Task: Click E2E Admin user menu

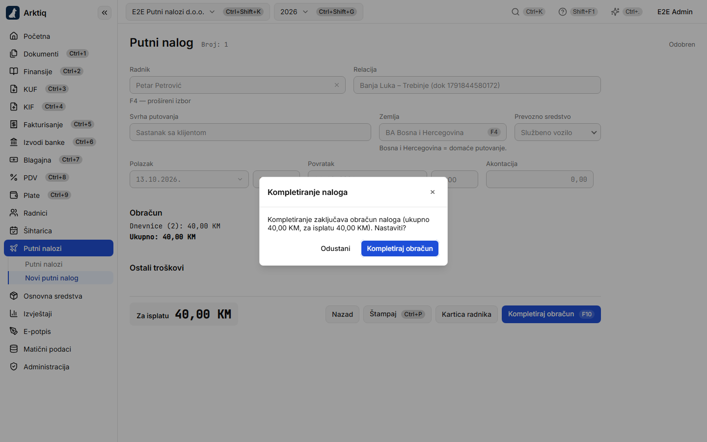Action: [675, 12]
